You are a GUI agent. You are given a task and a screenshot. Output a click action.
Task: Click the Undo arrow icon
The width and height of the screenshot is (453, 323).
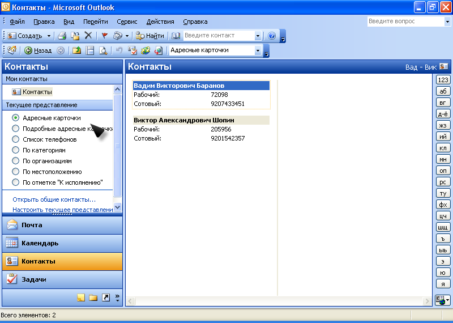tap(119, 50)
